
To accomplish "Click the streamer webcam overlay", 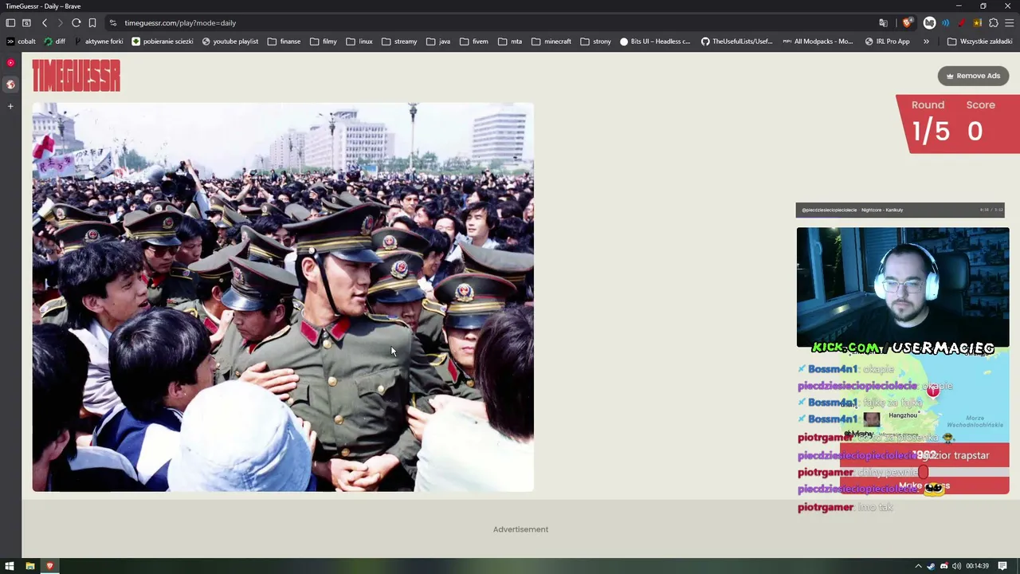I will coord(903,288).
